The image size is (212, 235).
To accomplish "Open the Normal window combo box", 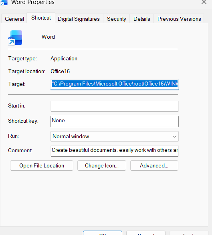I will coord(115,136).
